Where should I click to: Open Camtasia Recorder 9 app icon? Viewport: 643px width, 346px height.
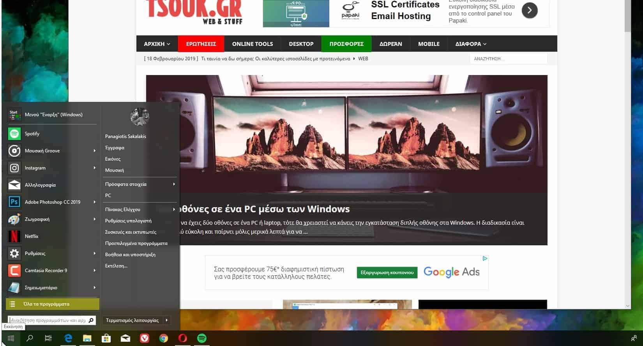coord(14,271)
